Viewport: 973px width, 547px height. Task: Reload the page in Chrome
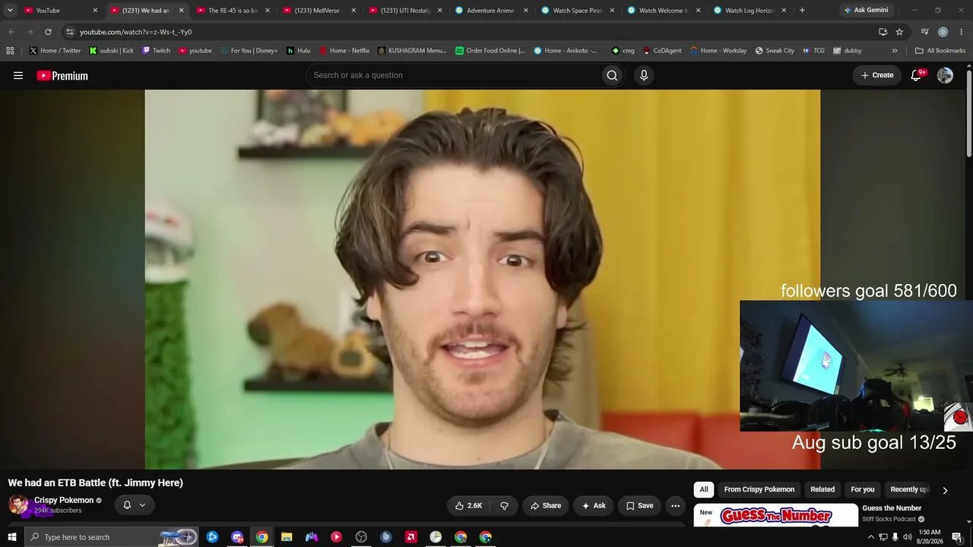[48, 32]
